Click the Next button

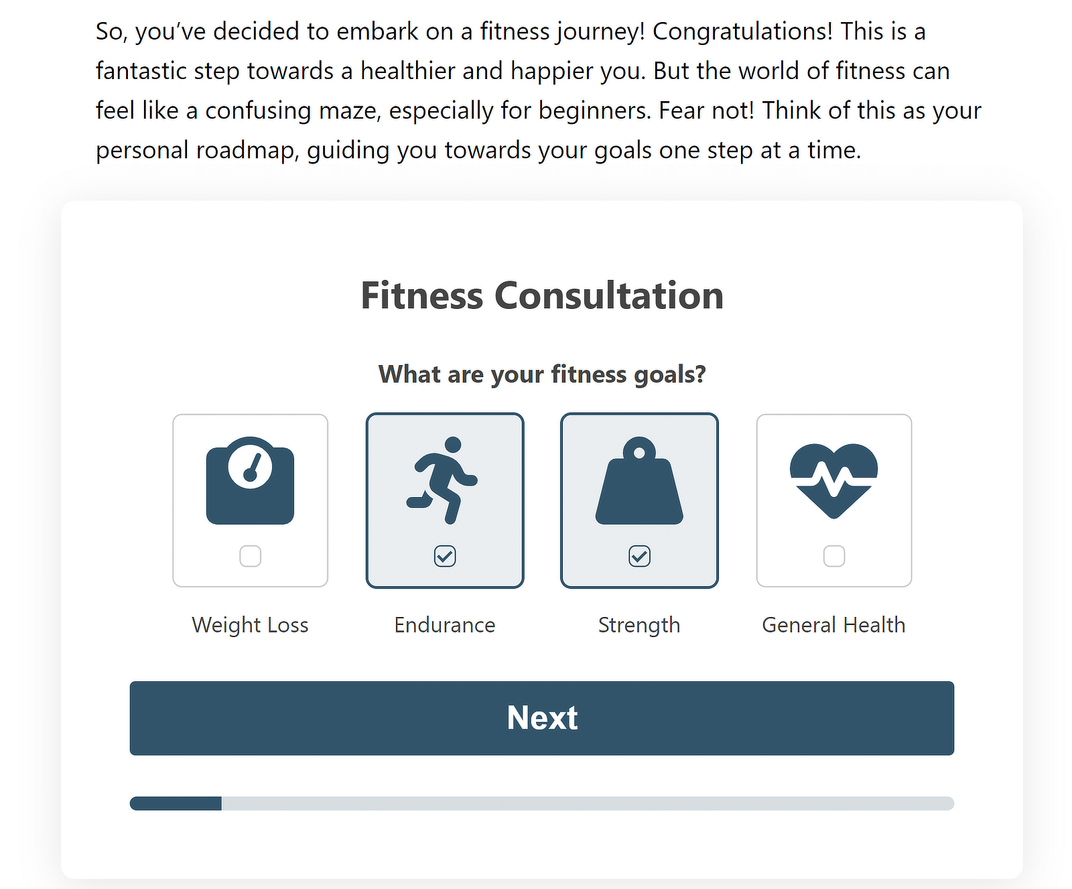pos(542,718)
